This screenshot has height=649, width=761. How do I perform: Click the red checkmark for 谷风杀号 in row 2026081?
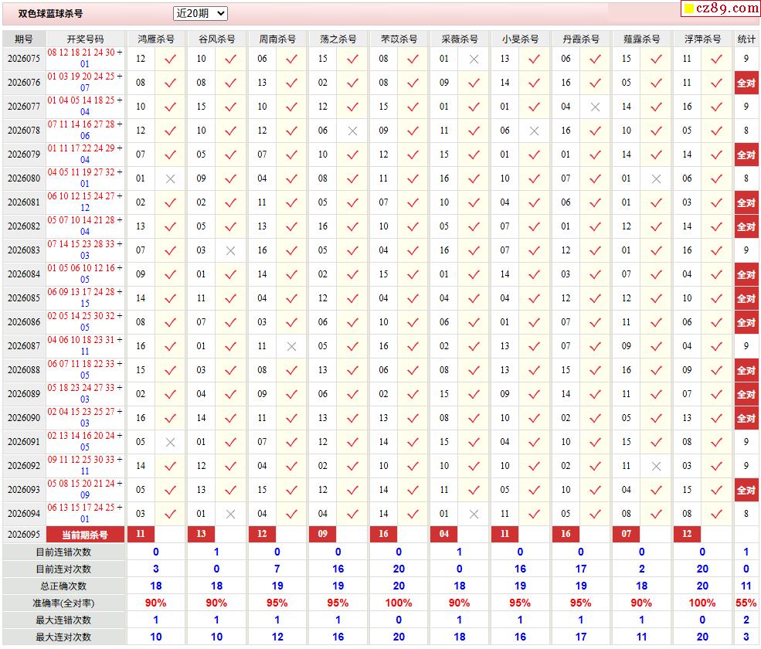(231, 202)
